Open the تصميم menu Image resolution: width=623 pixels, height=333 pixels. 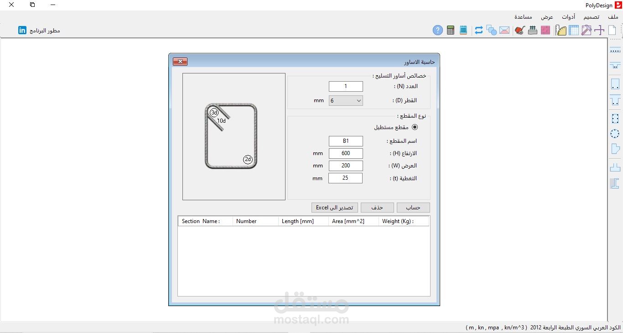[592, 17]
